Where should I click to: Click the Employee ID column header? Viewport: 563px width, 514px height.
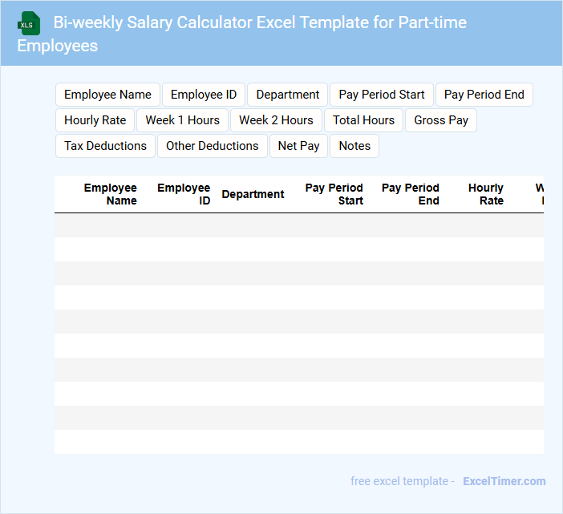click(x=184, y=194)
